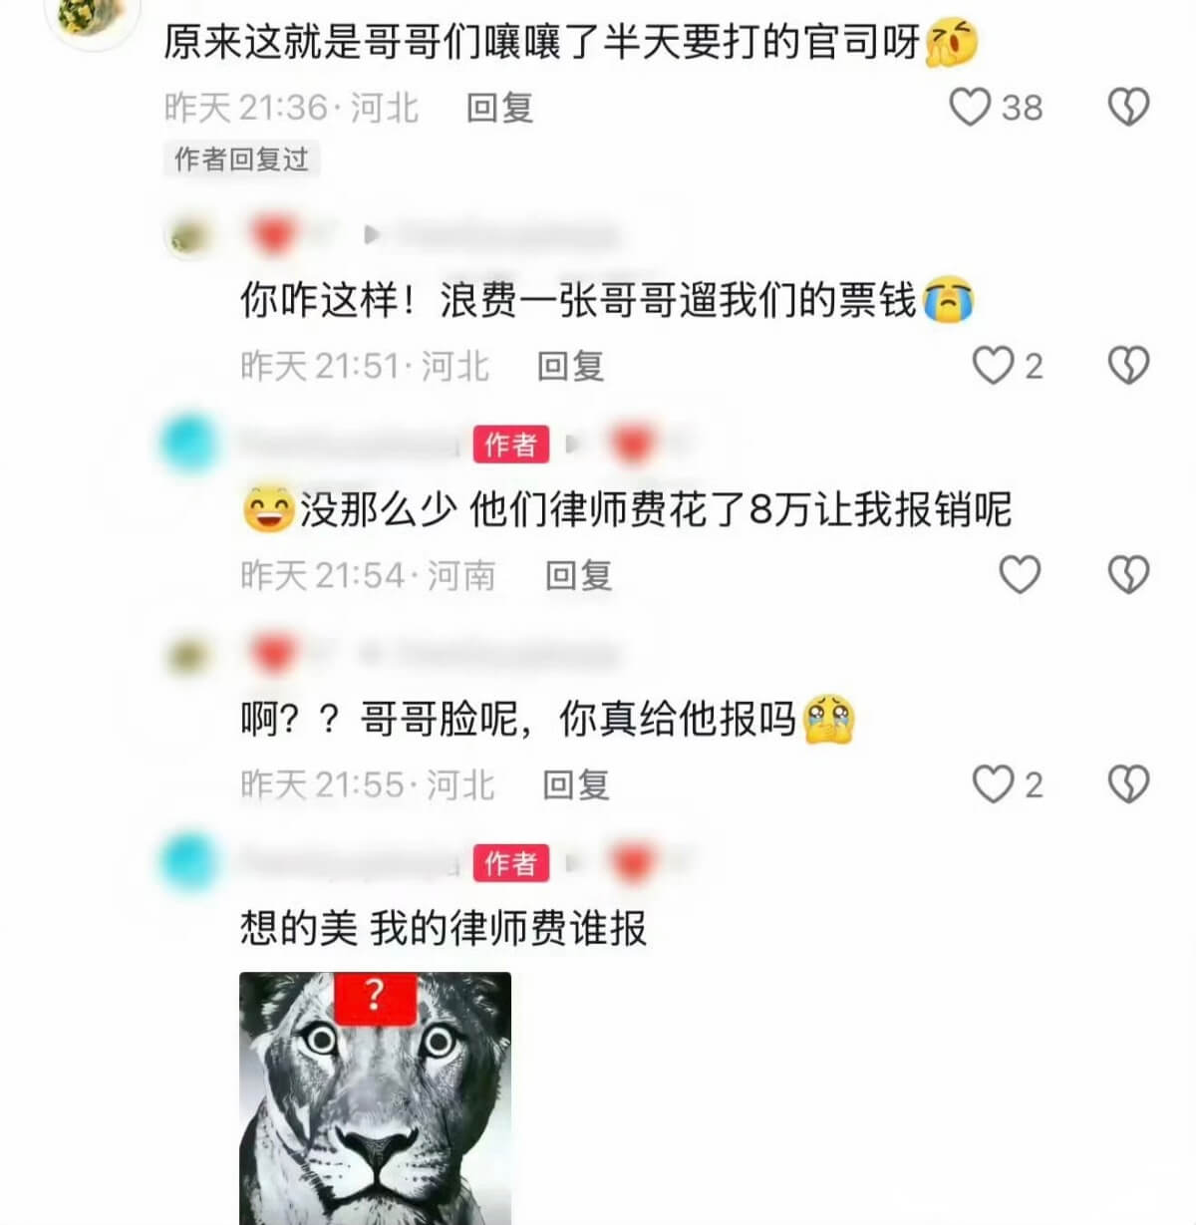
Task: Reply to the 21:51 河北 comment
Action: (x=571, y=367)
